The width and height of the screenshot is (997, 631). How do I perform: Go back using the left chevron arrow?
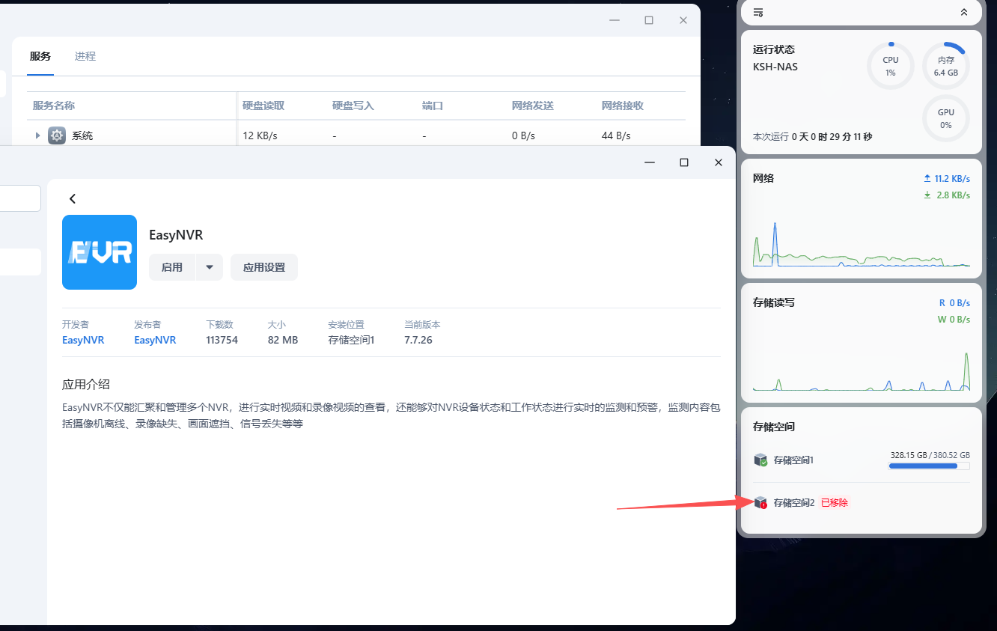(73, 198)
